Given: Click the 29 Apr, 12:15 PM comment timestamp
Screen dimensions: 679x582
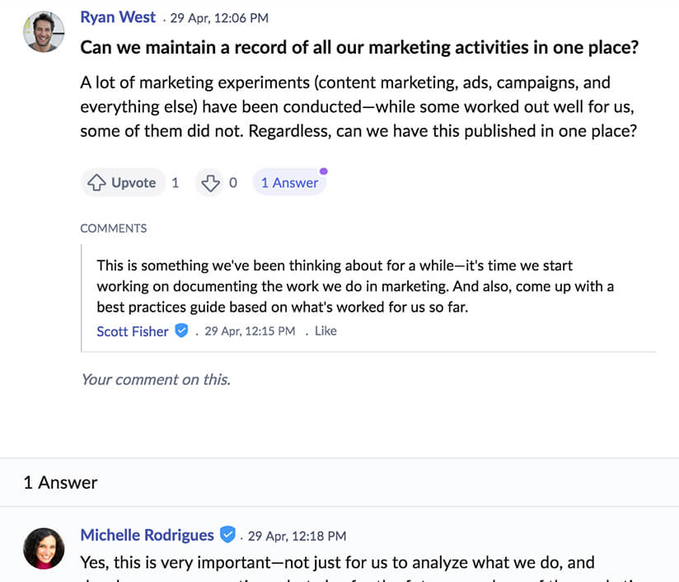Looking at the screenshot, I should tap(250, 331).
